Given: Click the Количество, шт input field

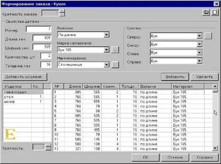Looking at the screenshot, I should coord(46,56).
